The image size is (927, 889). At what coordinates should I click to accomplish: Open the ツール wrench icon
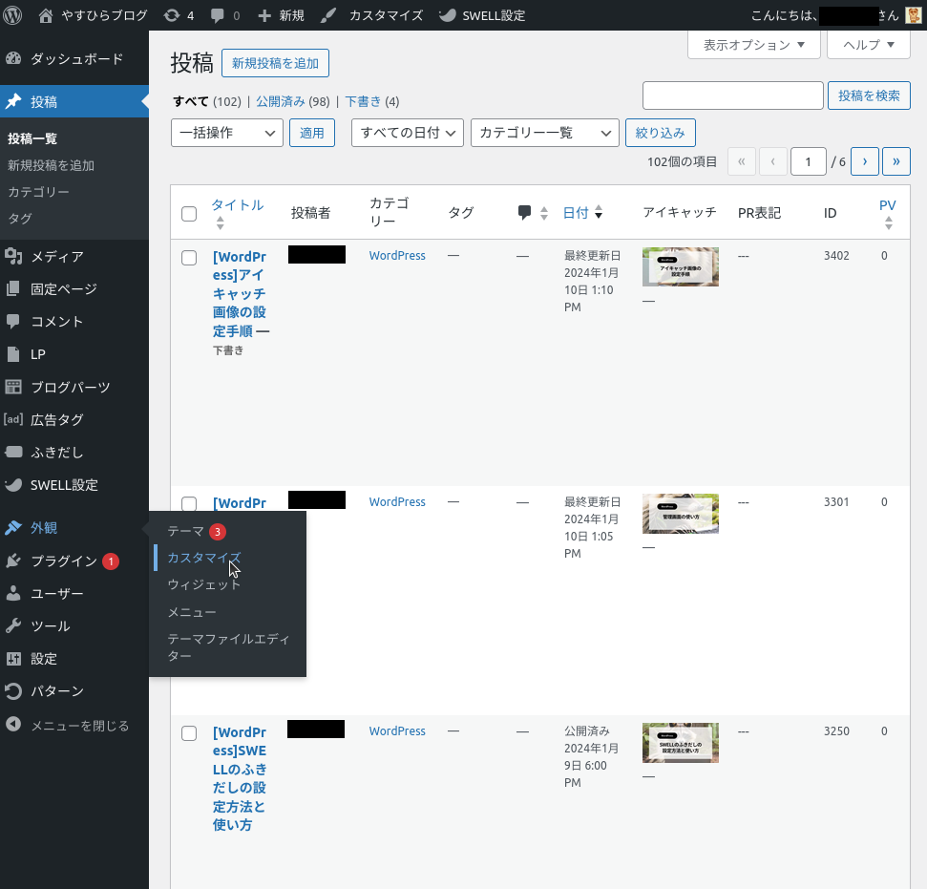(x=13, y=625)
